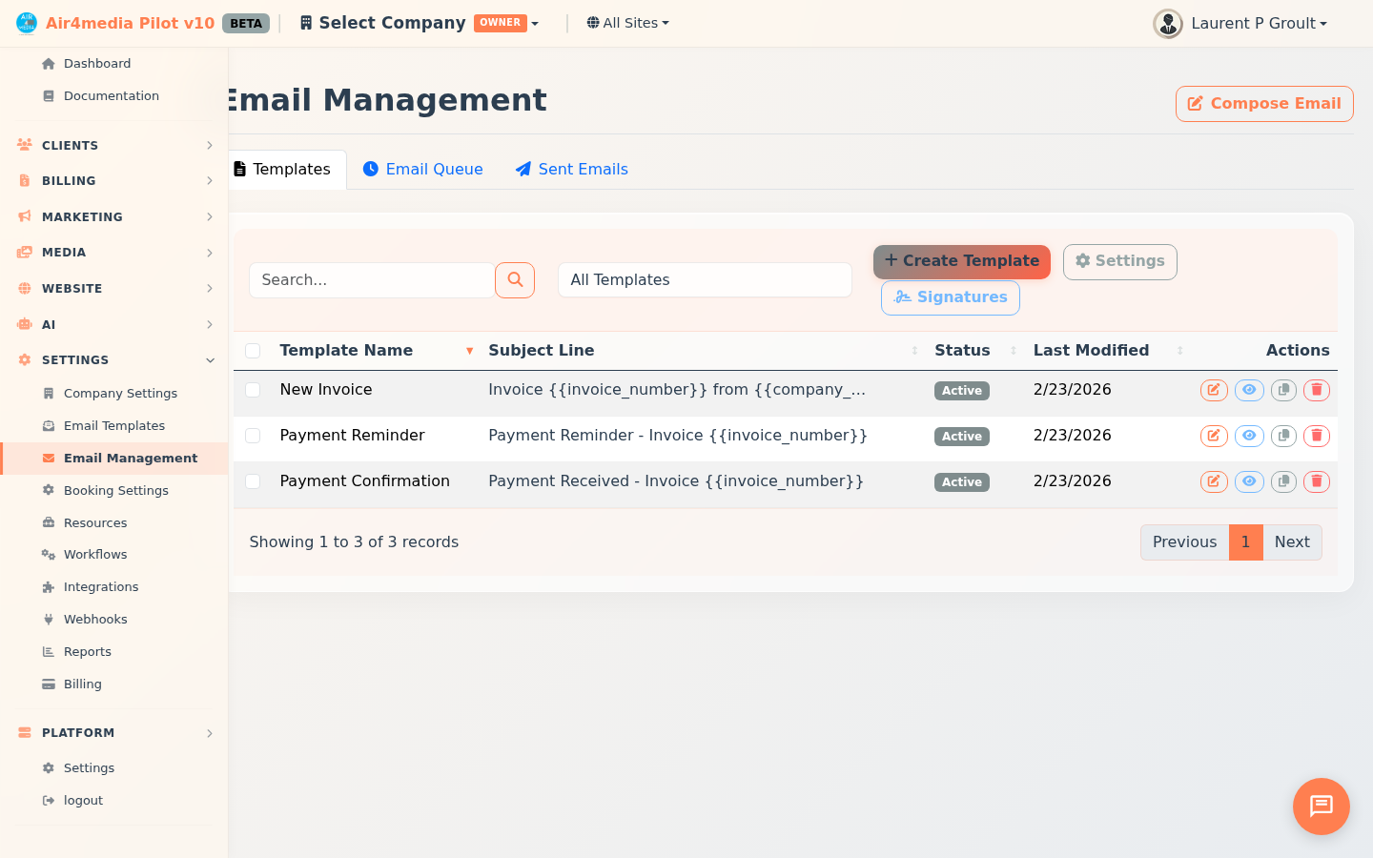This screenshot has width=1373, height=858.
Task: Sort by Template Name using the sort arrow
Action: 469,350
